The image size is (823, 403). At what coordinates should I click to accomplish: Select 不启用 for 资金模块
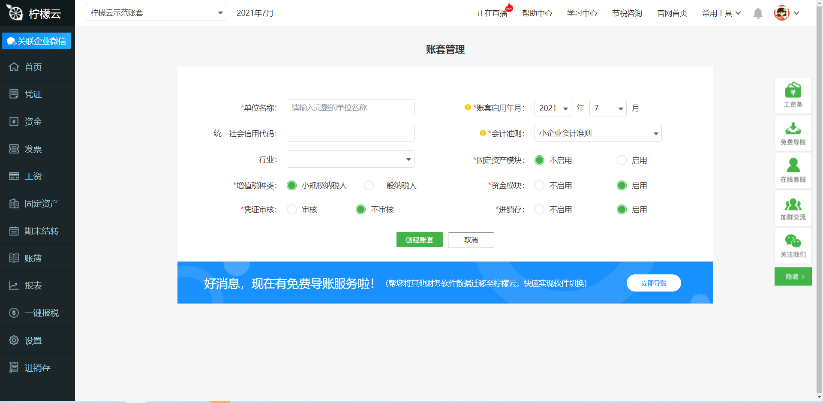[x=540, y=186]
